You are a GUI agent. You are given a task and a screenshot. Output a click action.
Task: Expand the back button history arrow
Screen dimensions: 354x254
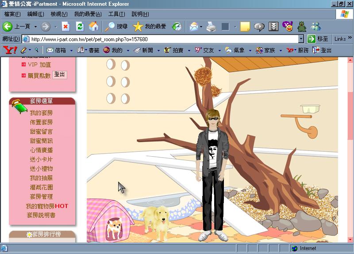click(35, 27)
